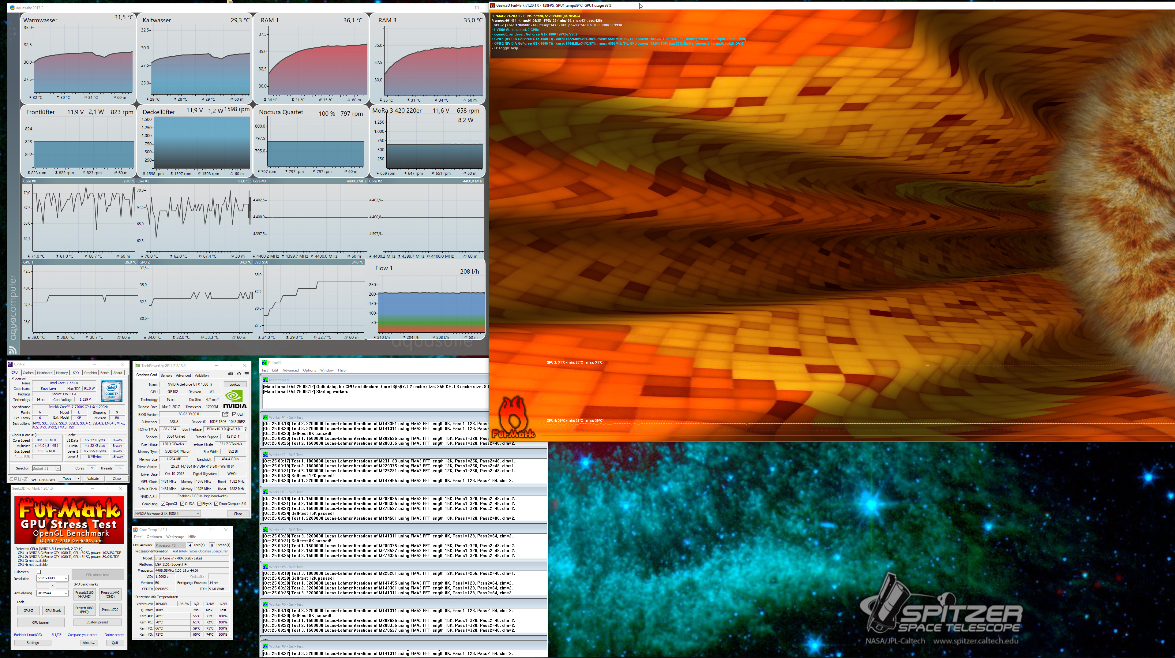Image resolution: width=1175 pixels, height=658 pixels.
Task: Click the NVIDIA logo in GPU-Z
Action: (235, 399)
